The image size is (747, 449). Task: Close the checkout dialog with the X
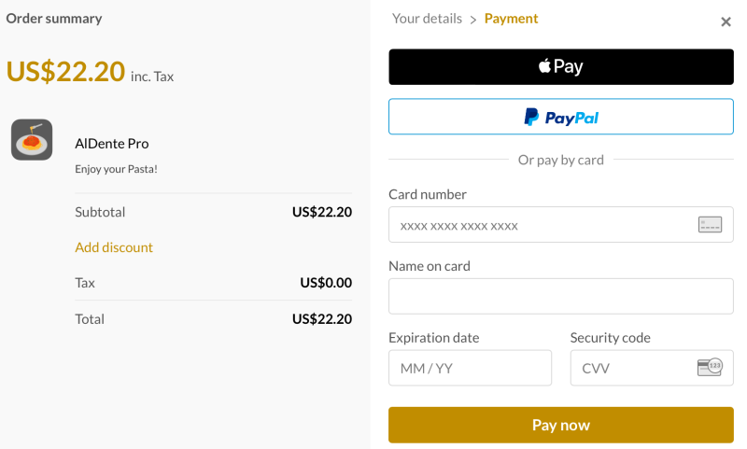726,21
